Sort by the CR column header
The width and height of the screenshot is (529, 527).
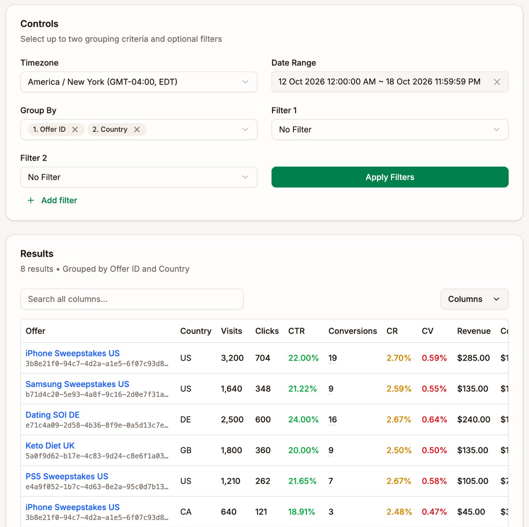point(392,331)
